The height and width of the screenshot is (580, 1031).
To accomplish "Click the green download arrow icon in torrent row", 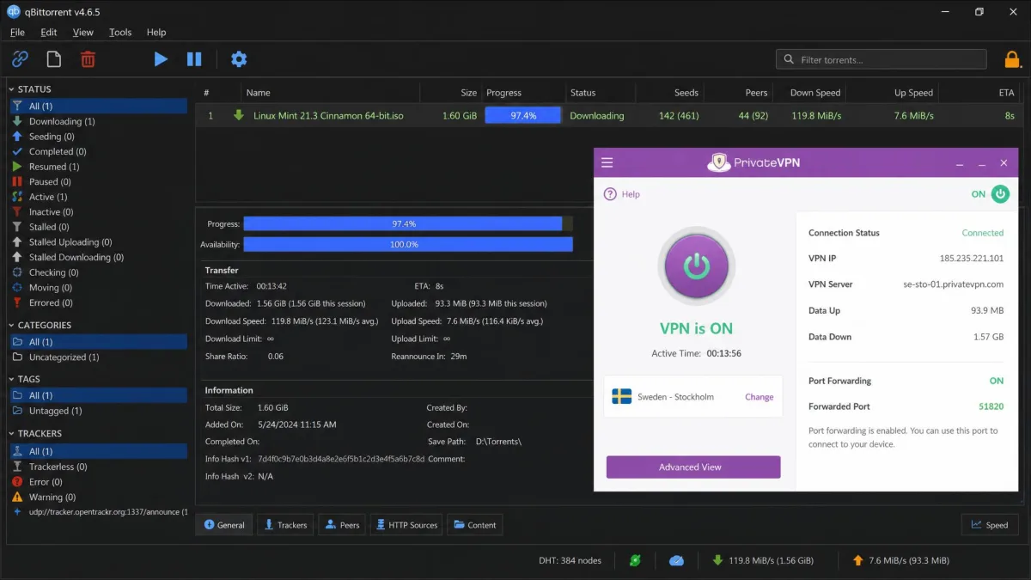I will (x=239, y=115).
